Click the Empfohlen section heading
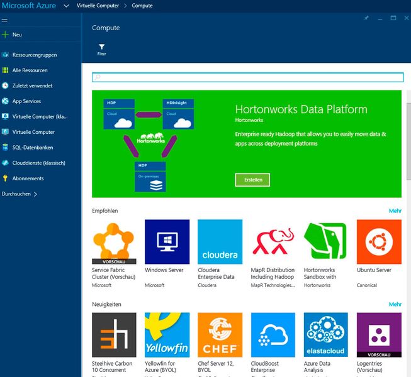Image resolution: width=411 pixels, height=377 pixels. (x=105, y=211)
